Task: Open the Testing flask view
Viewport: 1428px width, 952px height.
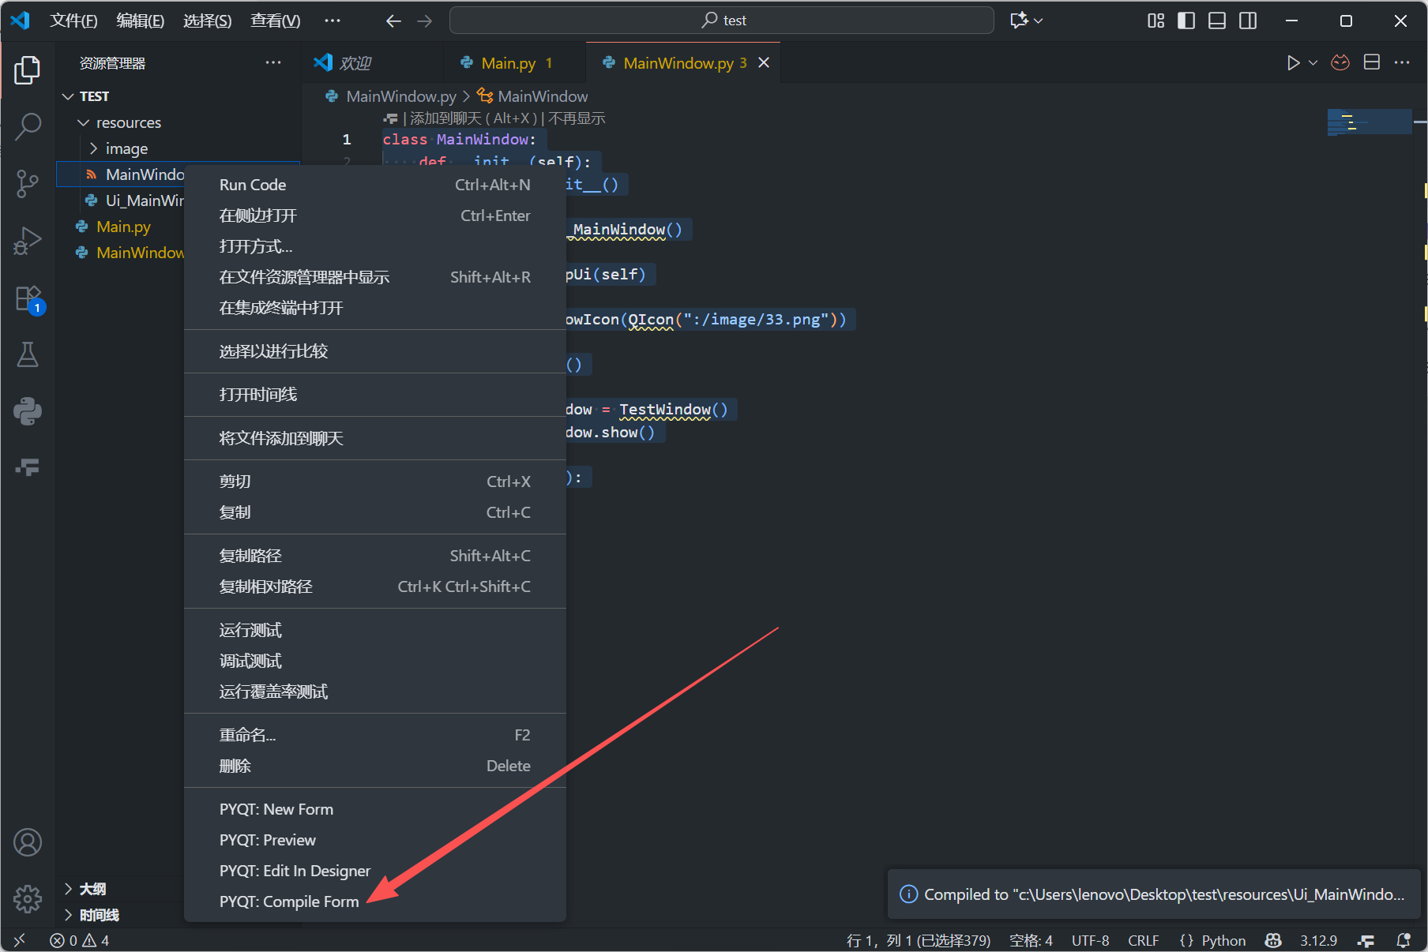Action: [x=28, y=354]
